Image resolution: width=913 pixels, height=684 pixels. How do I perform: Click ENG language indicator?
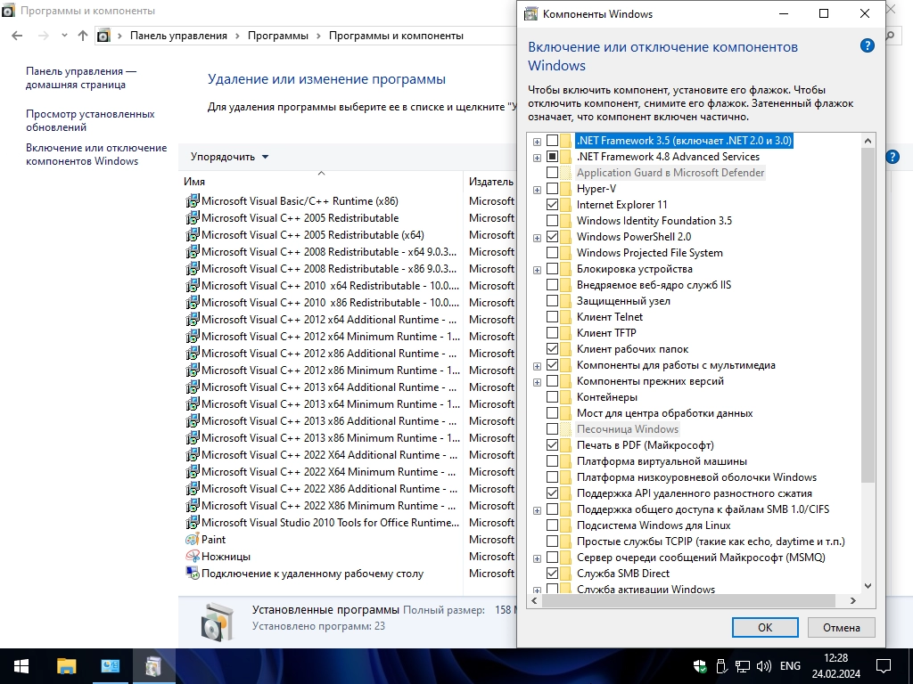(x=790, y=666)
